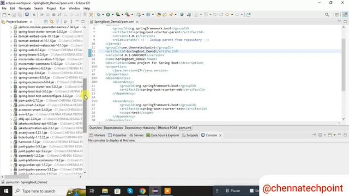Click the Open Perspective icon
Image resolution: width=349 pixels, height=196 pixels.
337,15
